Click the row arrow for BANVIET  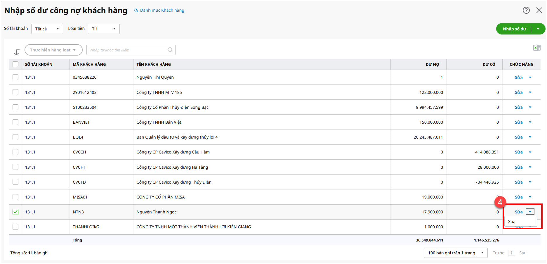pos(530,122)
